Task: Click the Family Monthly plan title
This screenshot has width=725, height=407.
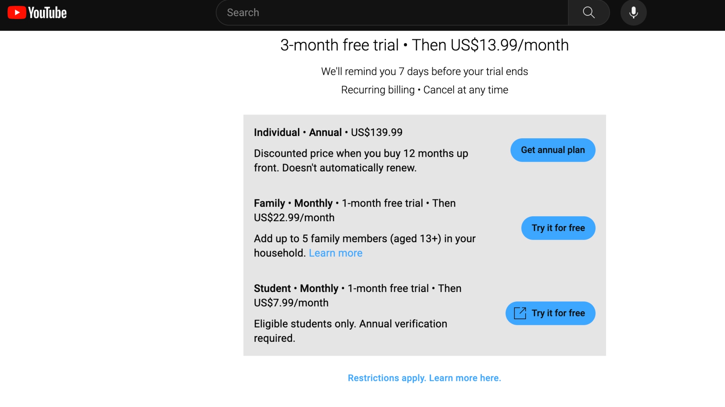Action: 354,210
